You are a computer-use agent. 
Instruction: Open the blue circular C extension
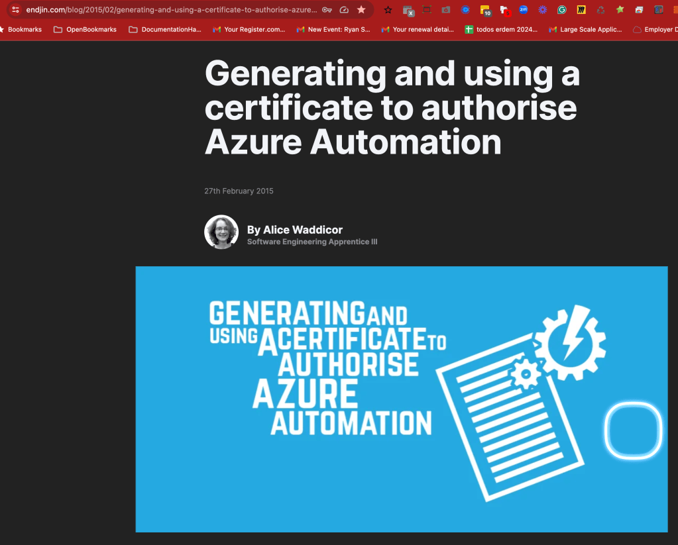pyautogui.click(x=465, y=9)
